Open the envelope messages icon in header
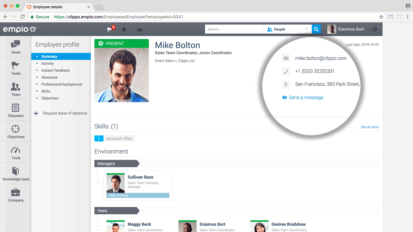The image size is (413, 232). point(140,30)
